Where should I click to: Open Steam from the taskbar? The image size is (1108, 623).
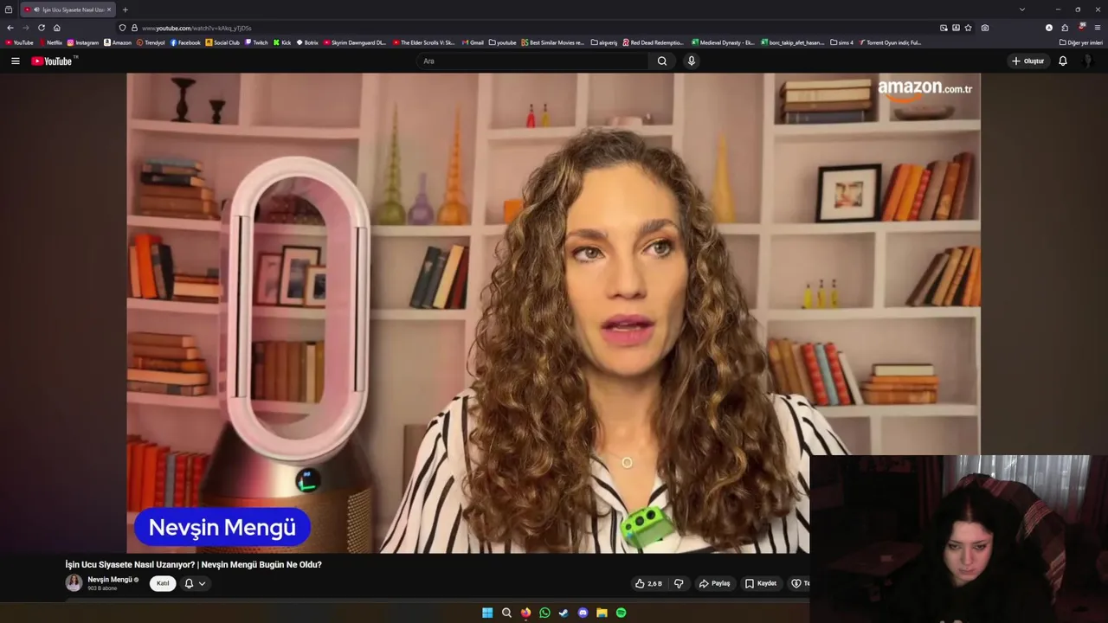pyautogui.click(x=564, y=613)
